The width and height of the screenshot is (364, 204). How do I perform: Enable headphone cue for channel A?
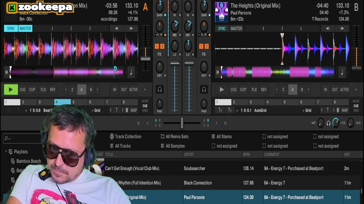pyautogui.click(x=160, y=90)
